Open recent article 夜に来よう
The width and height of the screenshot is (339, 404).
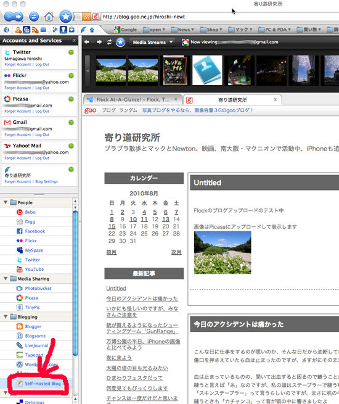[119, 358]
